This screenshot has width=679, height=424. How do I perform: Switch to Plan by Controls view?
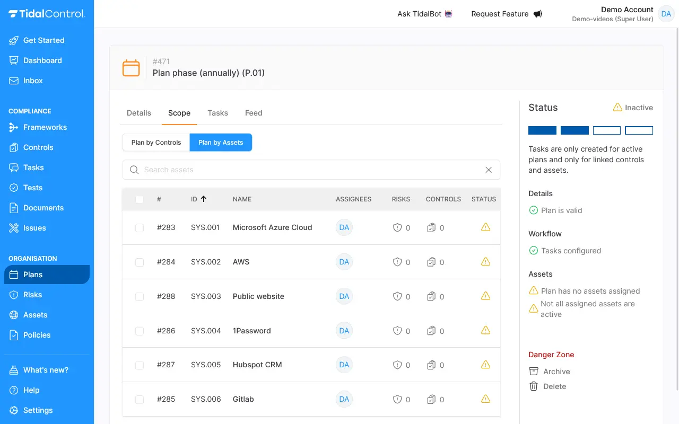pyautogui.click(x=156, y=143)
